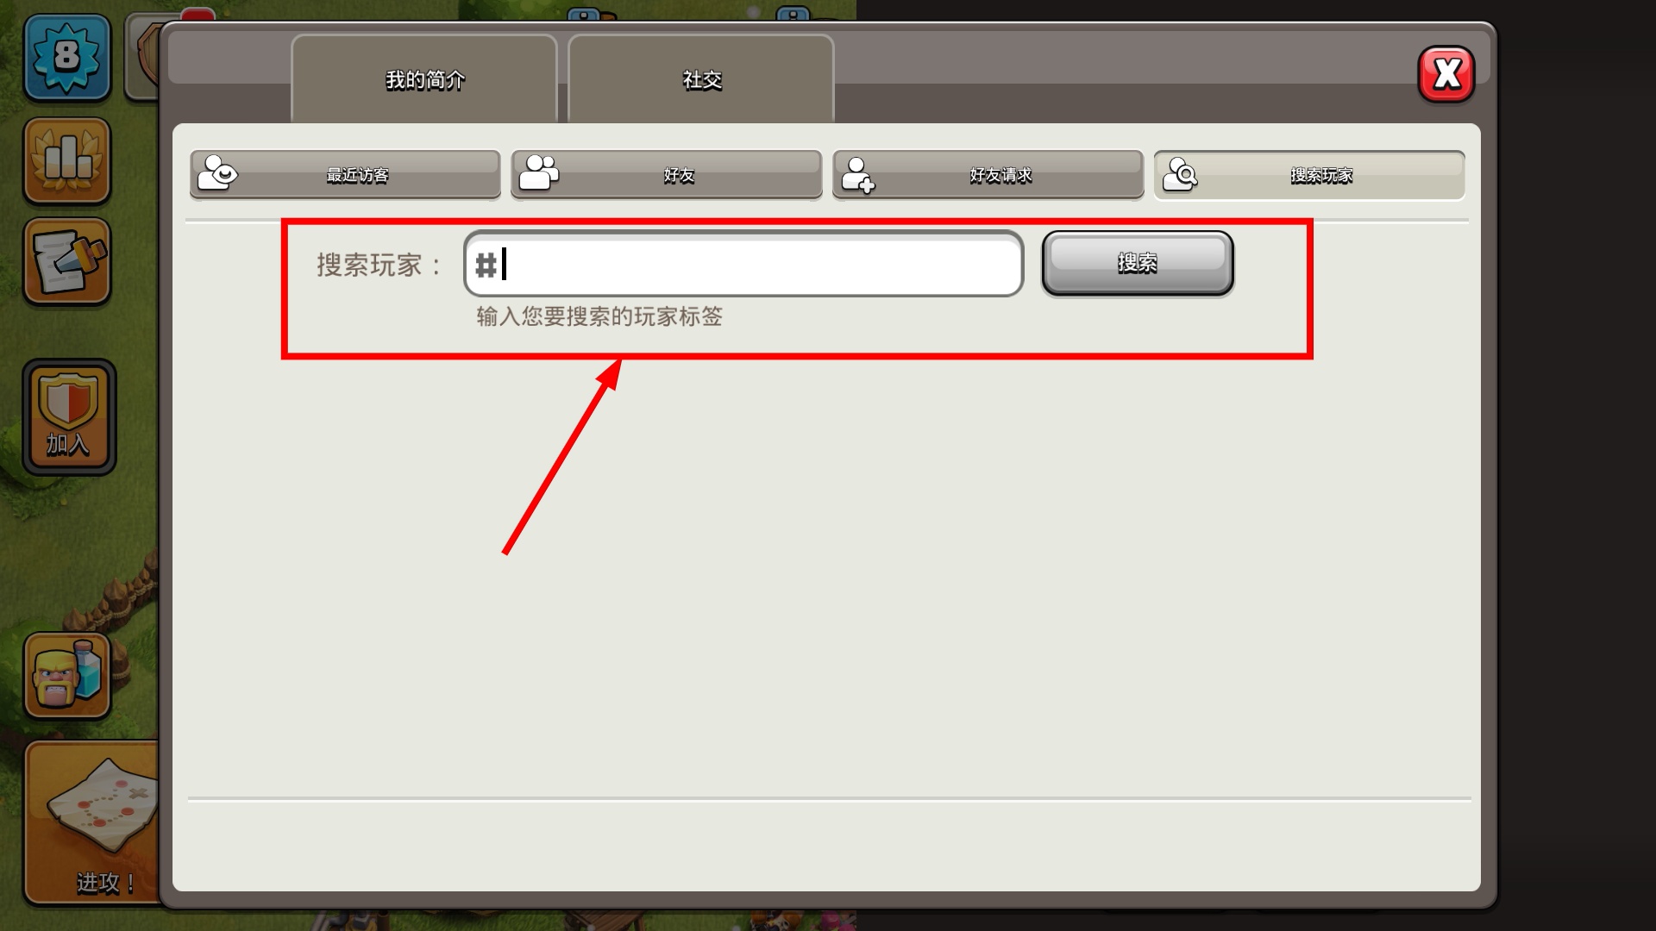1656x931 pixels.
Task: Open the leaderboard rankings icon
Action: coord(67,161)
